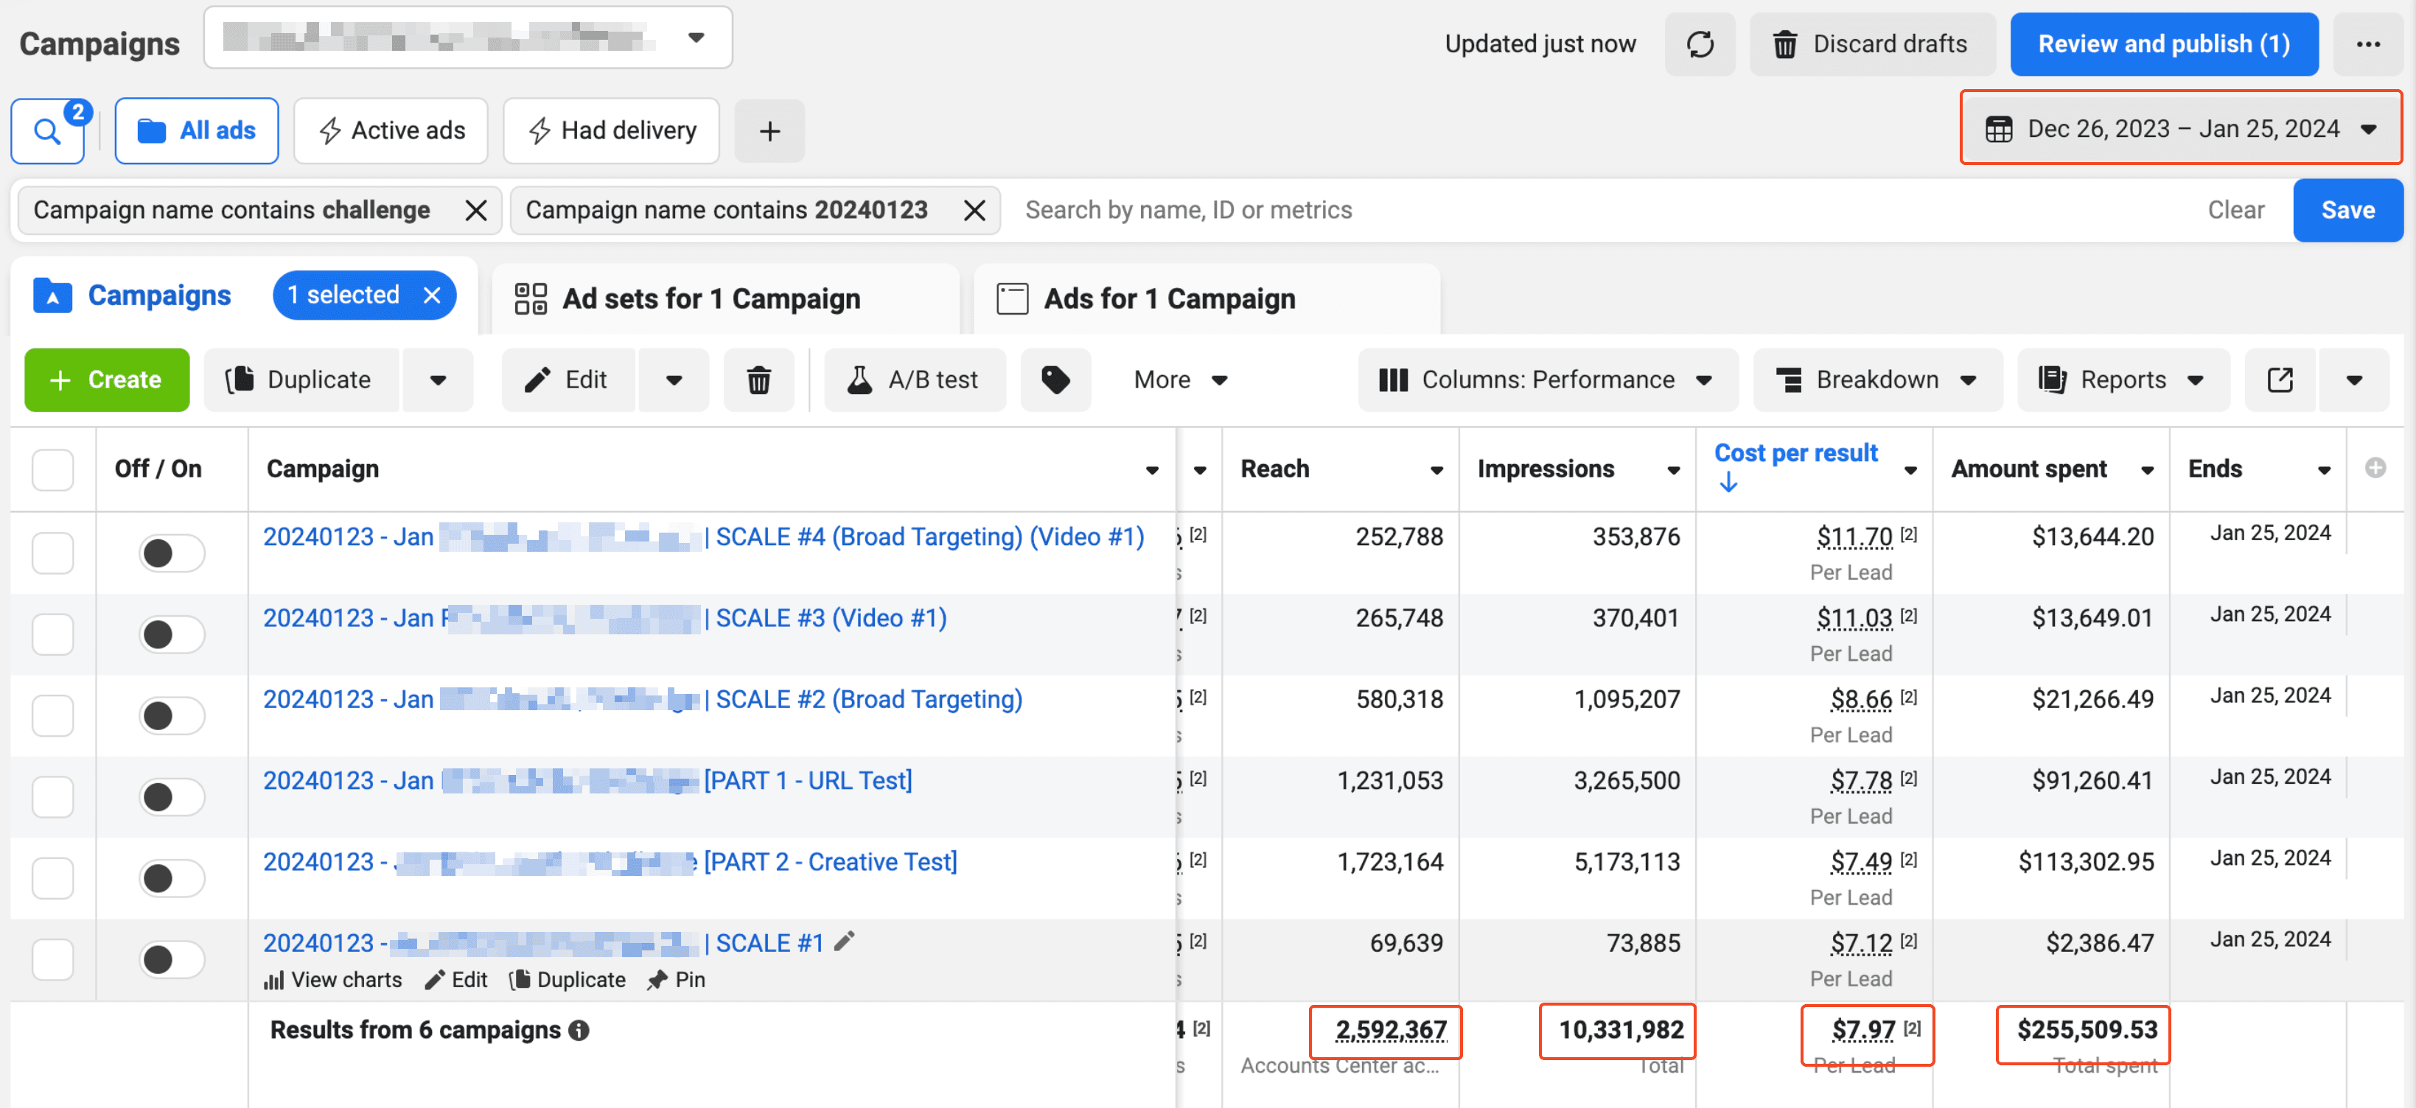Open the PART 1 - URL Test campaign link
This screenshot has height=1108, width=2416.
click(587, 781)
